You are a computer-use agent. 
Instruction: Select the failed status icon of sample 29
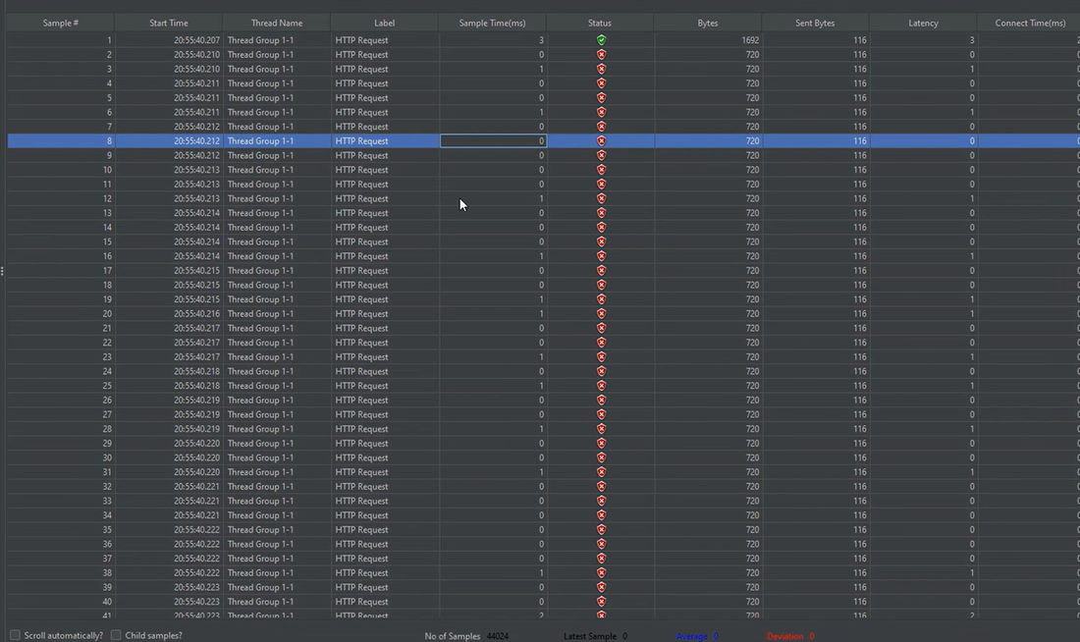(x=601, y=443)
